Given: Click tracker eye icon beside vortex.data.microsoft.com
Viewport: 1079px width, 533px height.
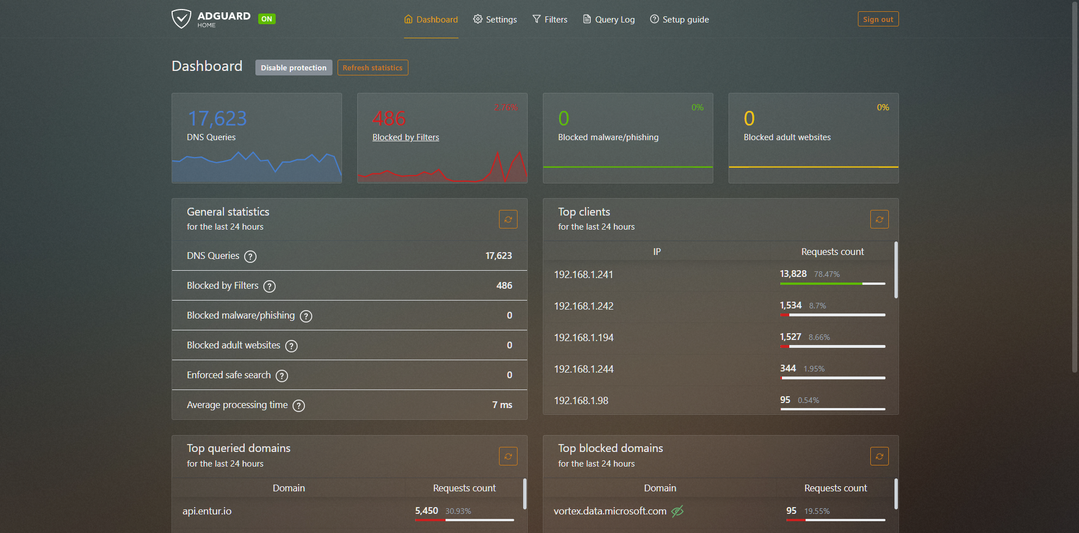Looking at the screenshot, I should (677, 511).
